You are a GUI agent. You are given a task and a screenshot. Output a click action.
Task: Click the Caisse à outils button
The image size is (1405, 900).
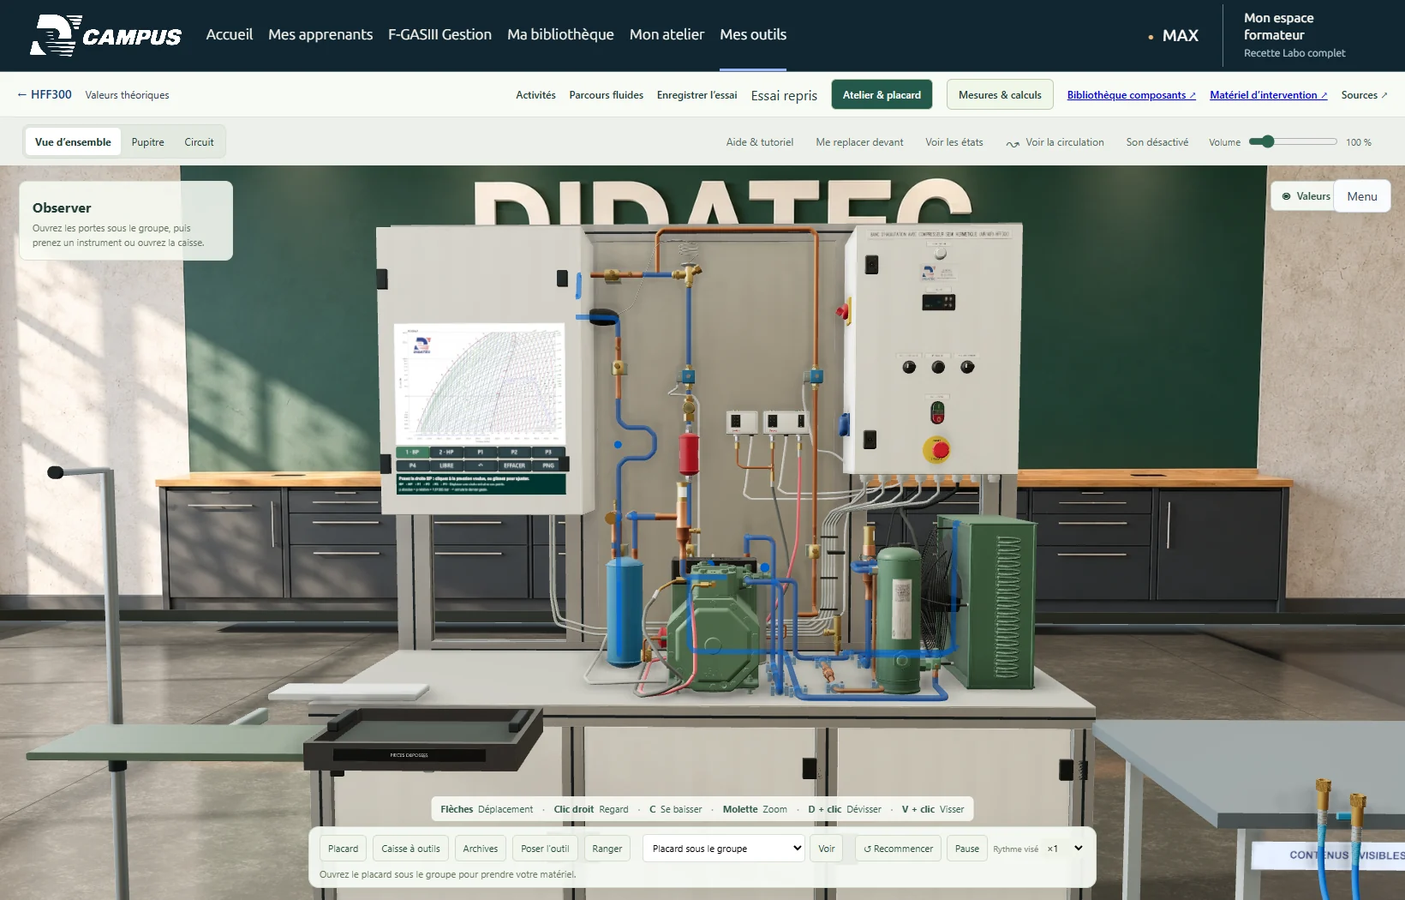point(410,849)
